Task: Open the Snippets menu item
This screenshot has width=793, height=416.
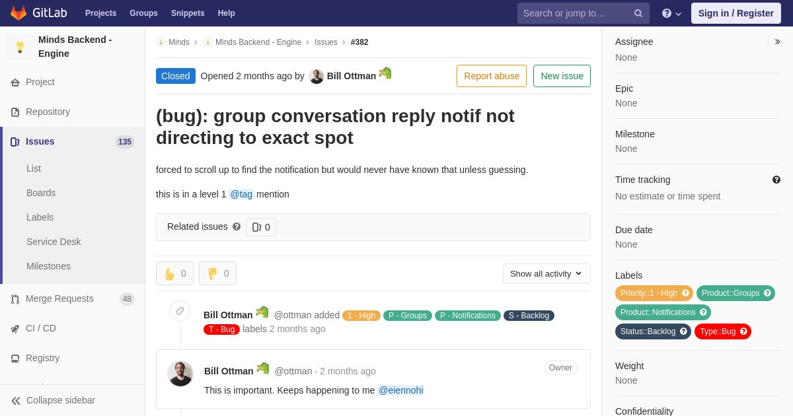Action: (188, 13)
